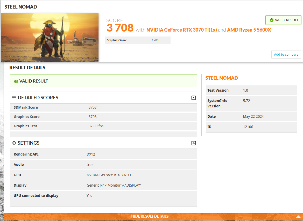The height and width of the screenshot is (221, 303).
Task: Click Add to compare button
Action: click(x=286, y=54)
